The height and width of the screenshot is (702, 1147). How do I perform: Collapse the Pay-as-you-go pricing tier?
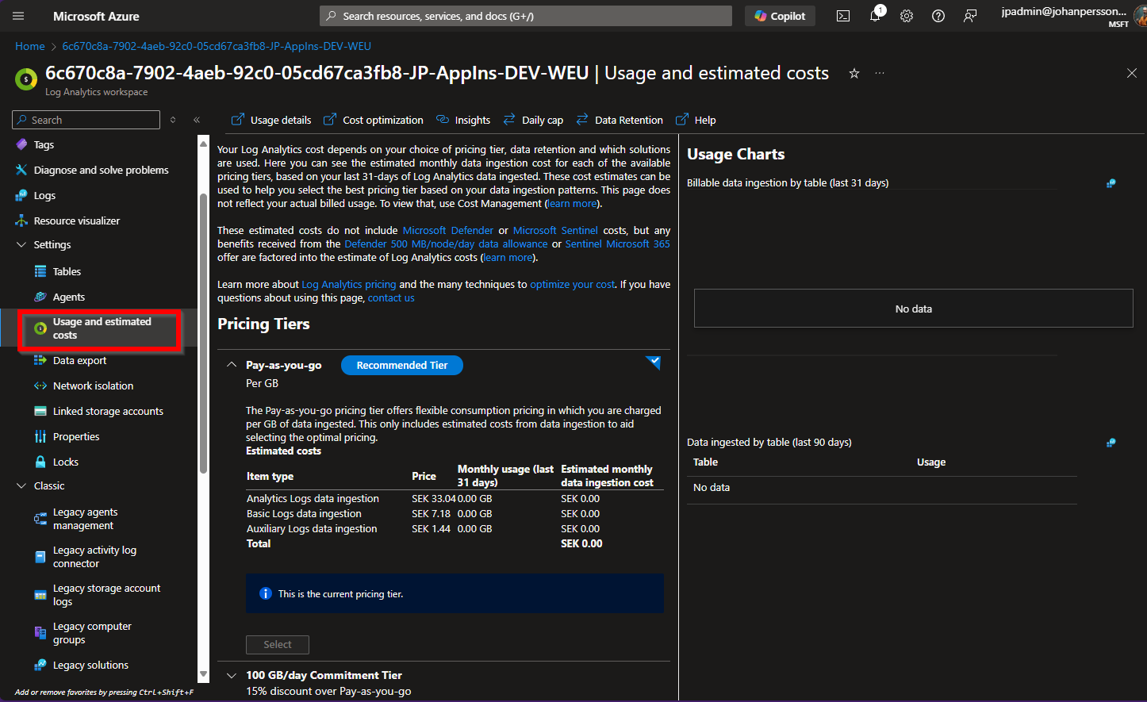pyautogui.click(x=232, y=365)
